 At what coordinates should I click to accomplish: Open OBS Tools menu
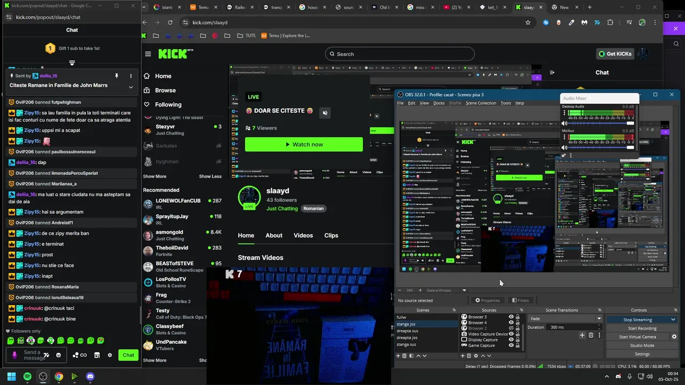click(x=506, y=103)
